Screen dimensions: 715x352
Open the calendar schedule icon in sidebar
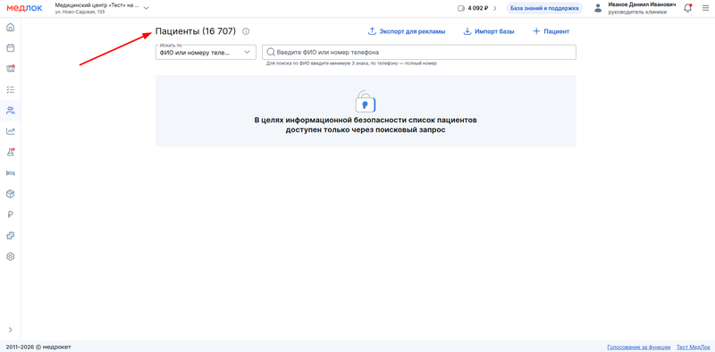10,47
